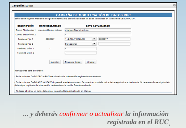This screenshot has height=128, width=186.
Task: Edit the Teléfono Fijo 1 number field
Action: tap(114, 39)
